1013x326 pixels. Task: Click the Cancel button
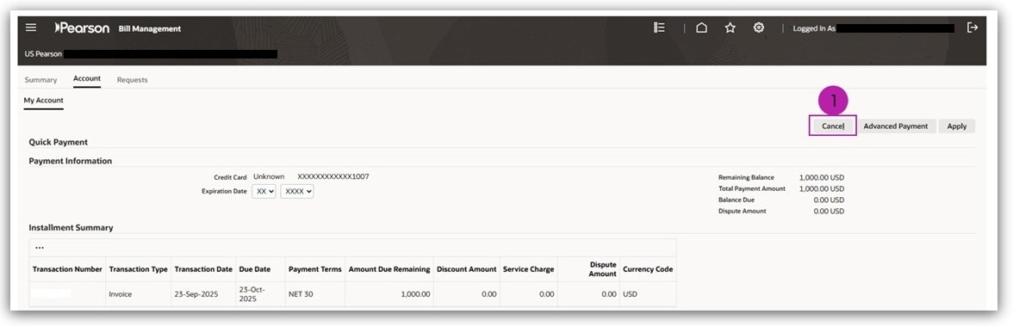tap(833, 126)
